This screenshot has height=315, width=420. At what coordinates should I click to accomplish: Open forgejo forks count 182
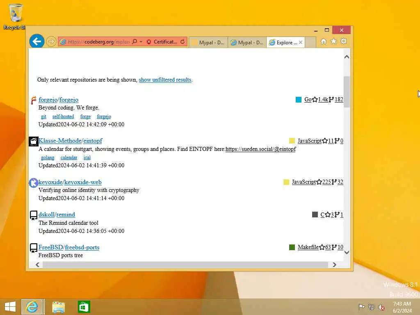[336, 99]
